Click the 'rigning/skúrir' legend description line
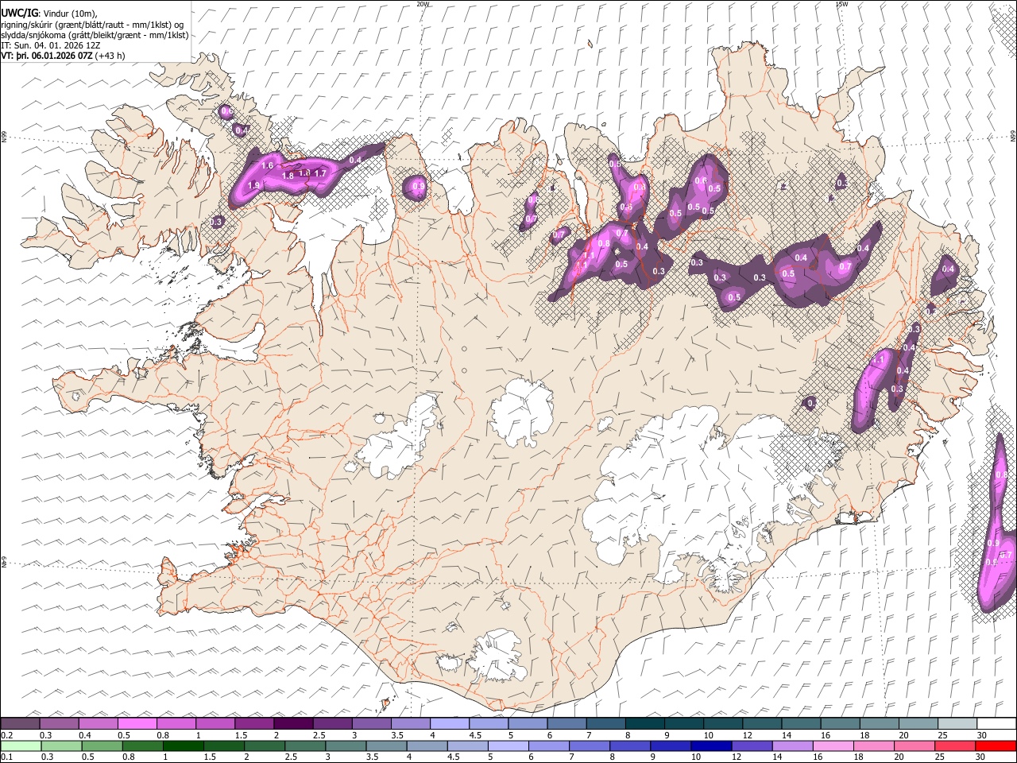 coord(92,24)
